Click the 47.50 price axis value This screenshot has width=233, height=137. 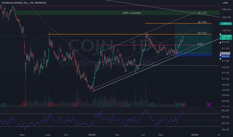225,73
